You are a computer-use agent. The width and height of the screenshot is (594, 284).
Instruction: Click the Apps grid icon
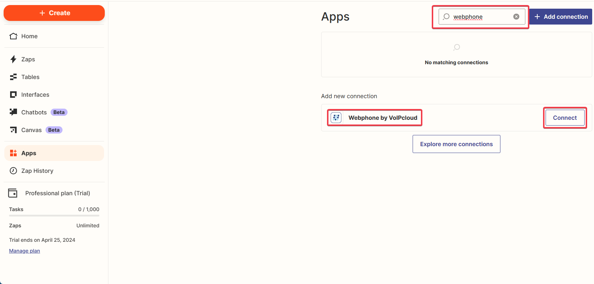coord(13,153)
